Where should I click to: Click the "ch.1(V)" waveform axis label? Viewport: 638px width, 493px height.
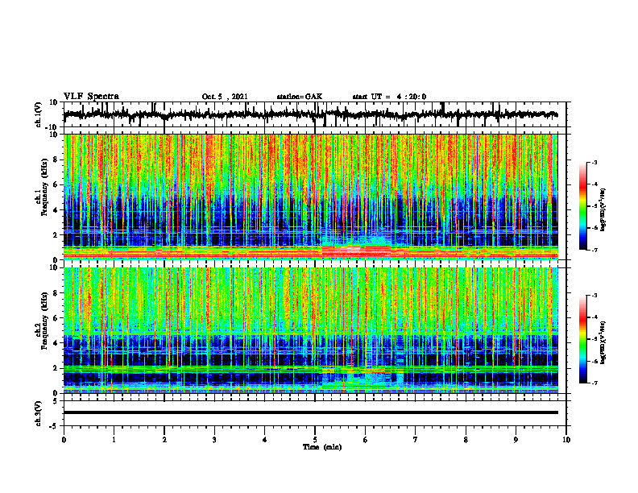[39, 114]
